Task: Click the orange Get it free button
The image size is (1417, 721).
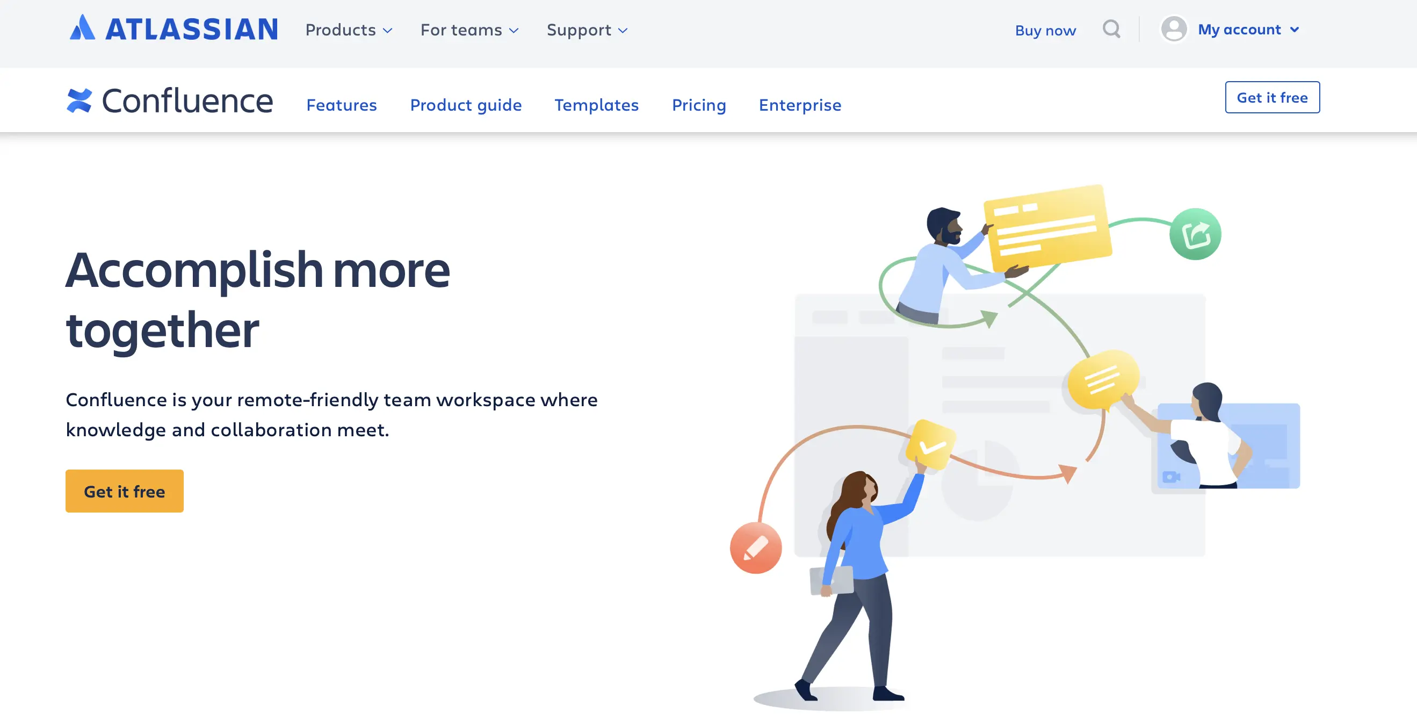Action: tap(124, 491)
